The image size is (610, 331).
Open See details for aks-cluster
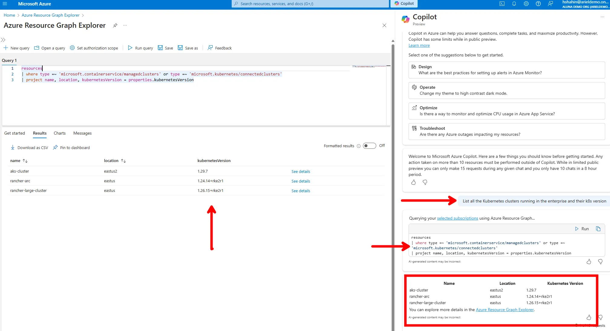301,171
